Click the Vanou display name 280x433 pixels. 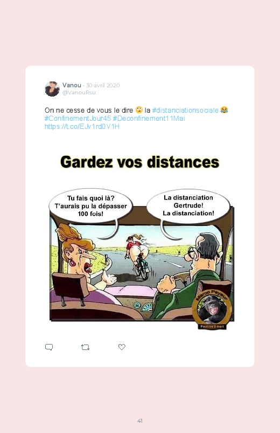[x=72, y=85]
